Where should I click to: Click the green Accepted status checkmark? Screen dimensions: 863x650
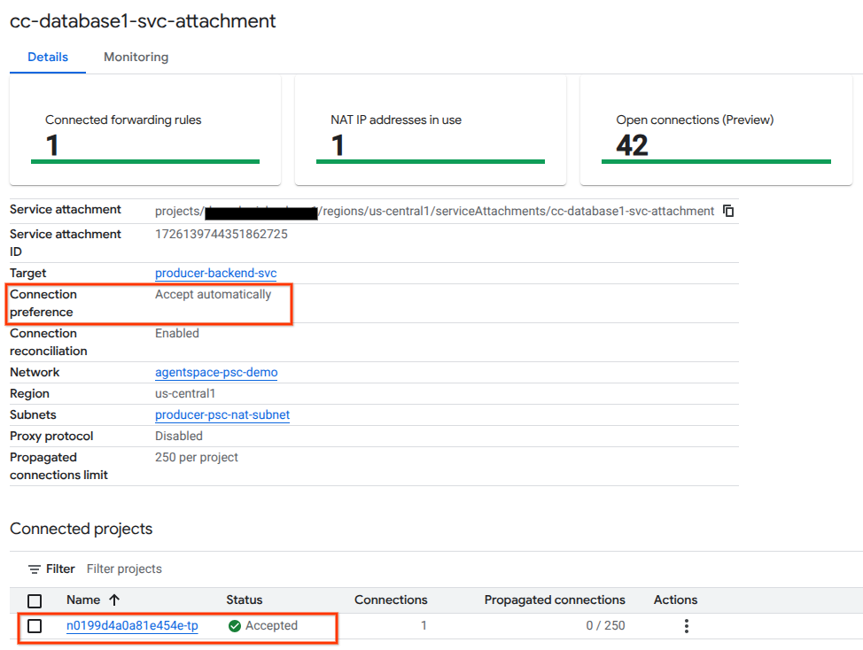click(235, 626)
